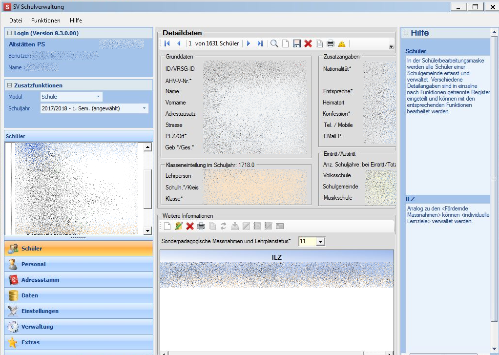
Task: Delete the student via red X in Detaildaten
Action: click(x=308, y=43)
